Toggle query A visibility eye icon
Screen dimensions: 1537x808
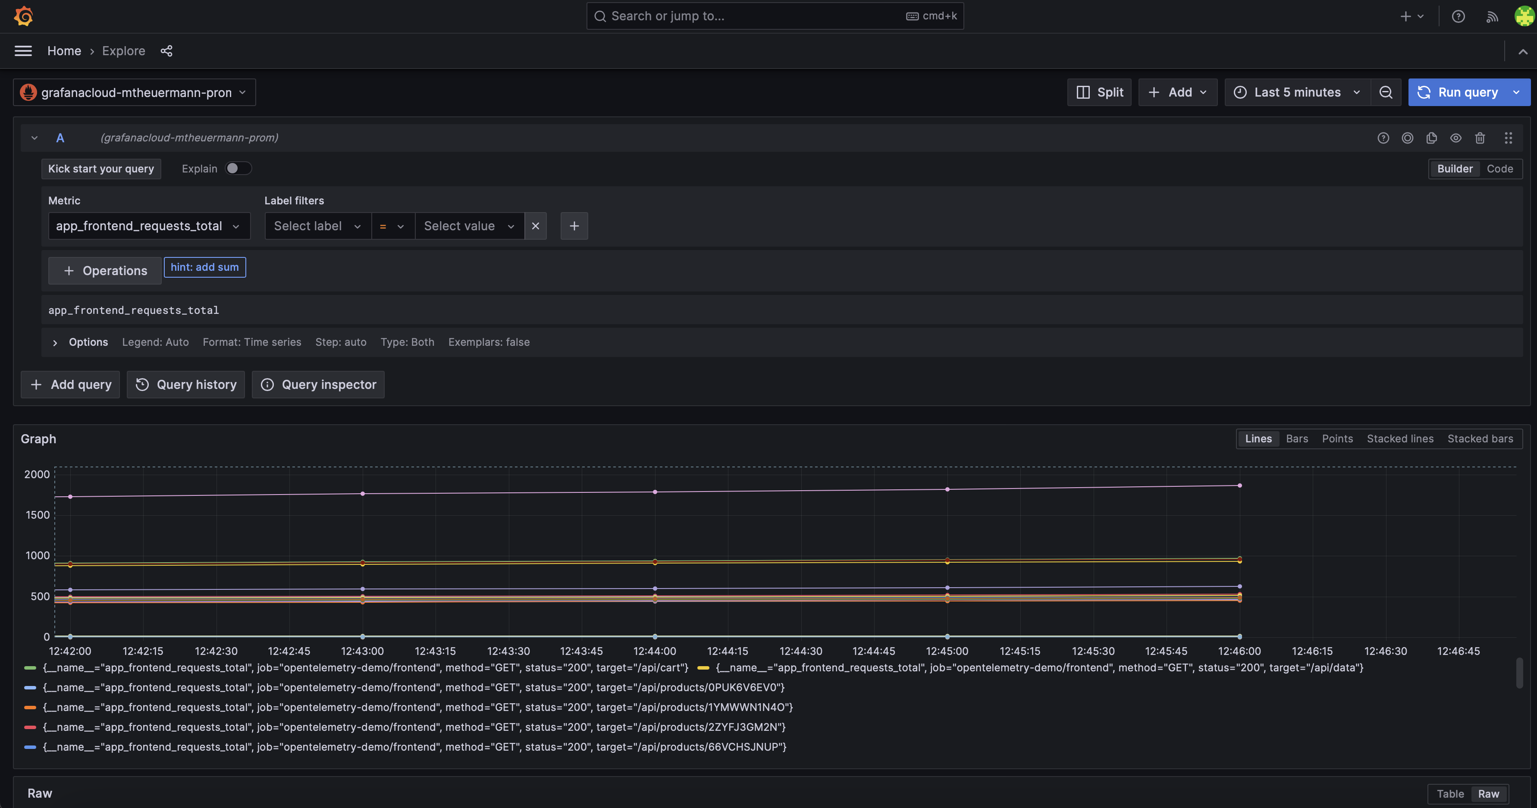(x=1456, y=138)
